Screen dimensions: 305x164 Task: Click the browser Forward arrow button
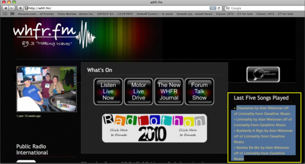[11, 8]
